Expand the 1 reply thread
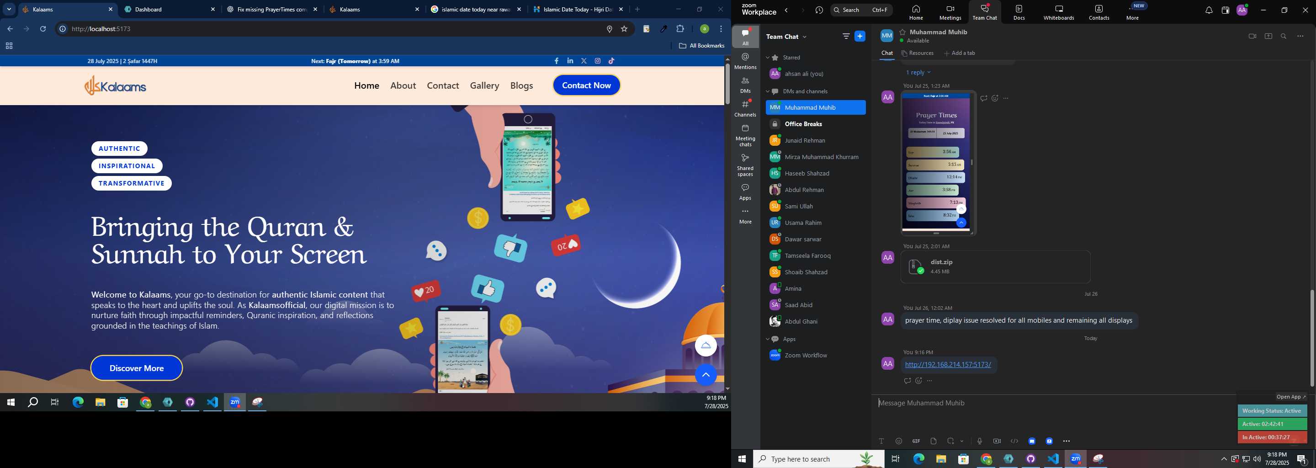Screen dimensions: 1316x468 click(x=918, y=73)
